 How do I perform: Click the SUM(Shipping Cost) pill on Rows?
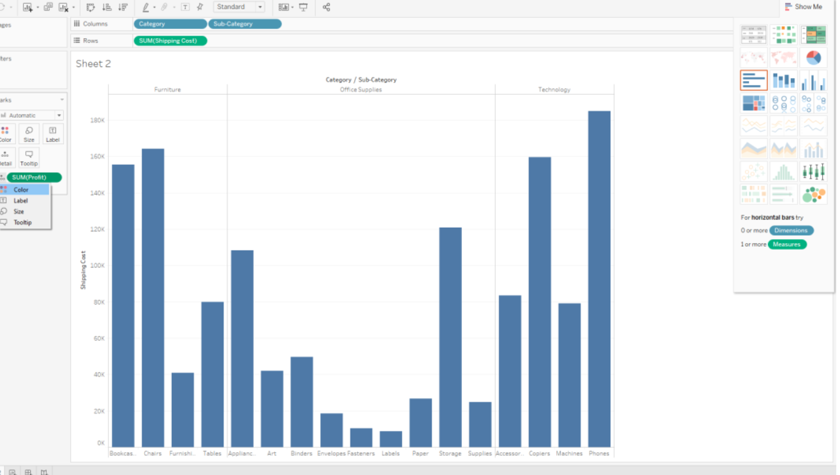click(170, 41)
